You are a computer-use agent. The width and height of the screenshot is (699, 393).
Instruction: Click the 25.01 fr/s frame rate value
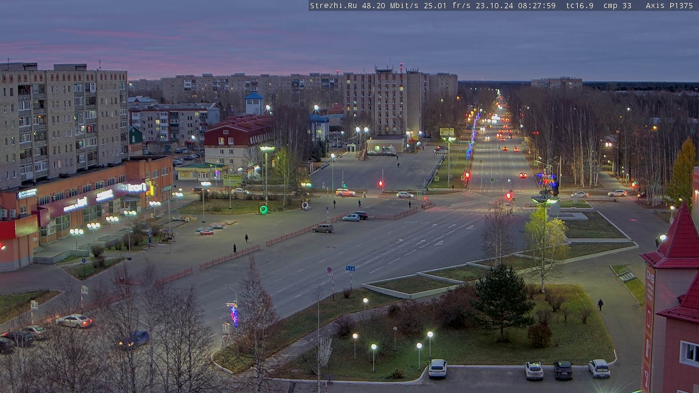click(x=447, y=5)
